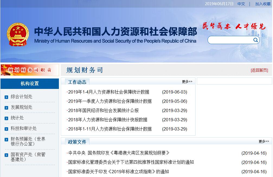Select 中文 language link
The width and height of the screenshot is (273, 177).
click(x=241, y=4)
